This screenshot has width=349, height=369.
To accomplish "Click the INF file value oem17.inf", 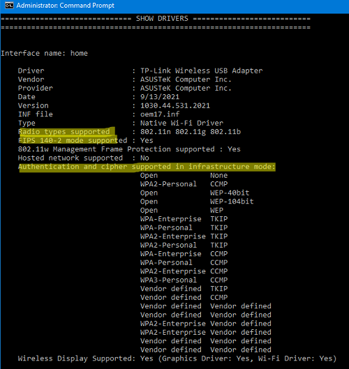I will coord(160,114).
